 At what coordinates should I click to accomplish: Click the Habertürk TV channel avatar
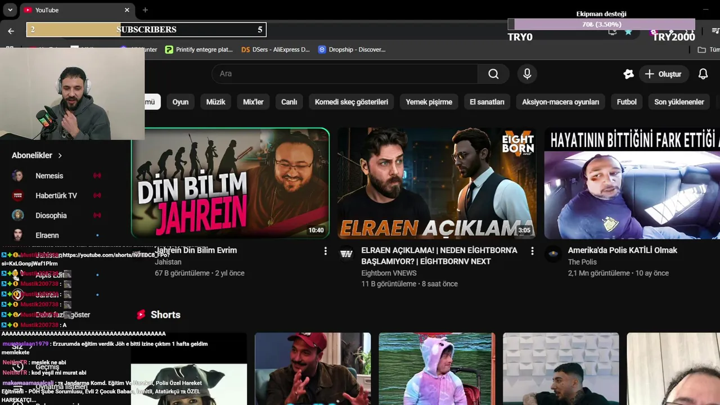18,195
